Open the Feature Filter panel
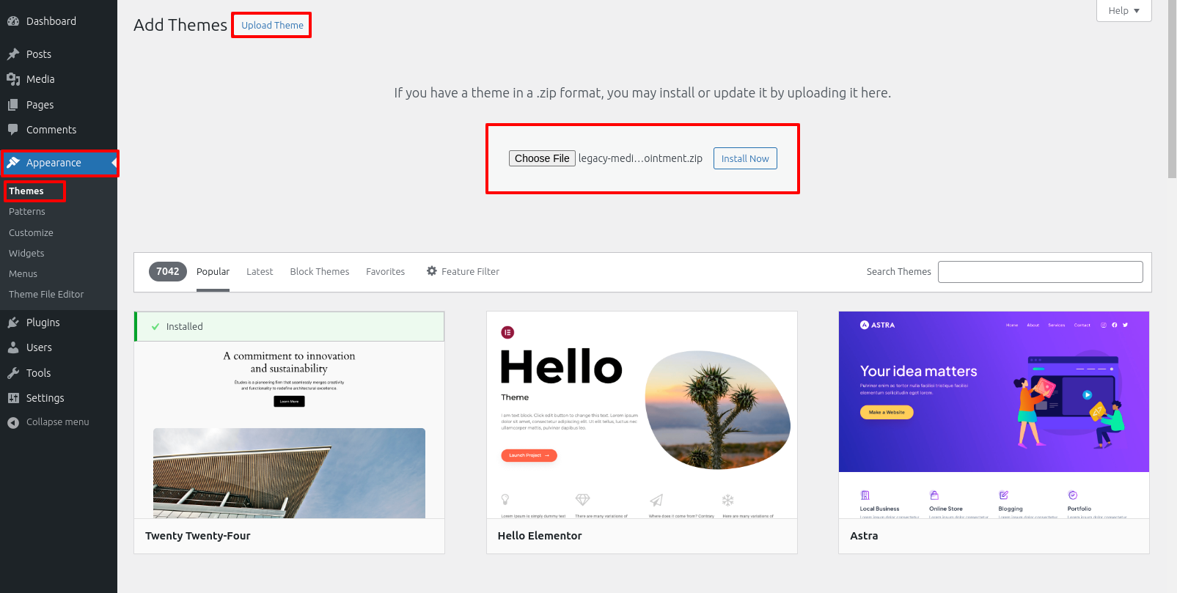1177x593 pixels. 463,271
